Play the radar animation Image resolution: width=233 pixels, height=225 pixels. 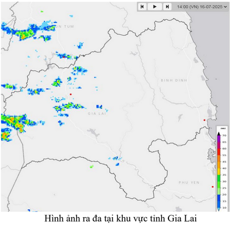(155, 7)
